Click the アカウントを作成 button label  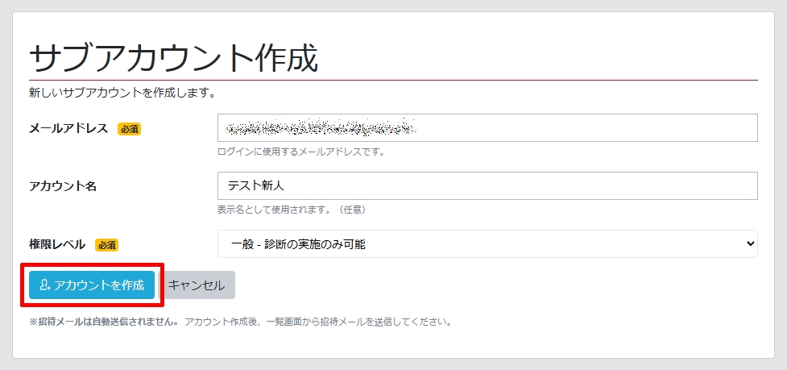click(98, 285)
